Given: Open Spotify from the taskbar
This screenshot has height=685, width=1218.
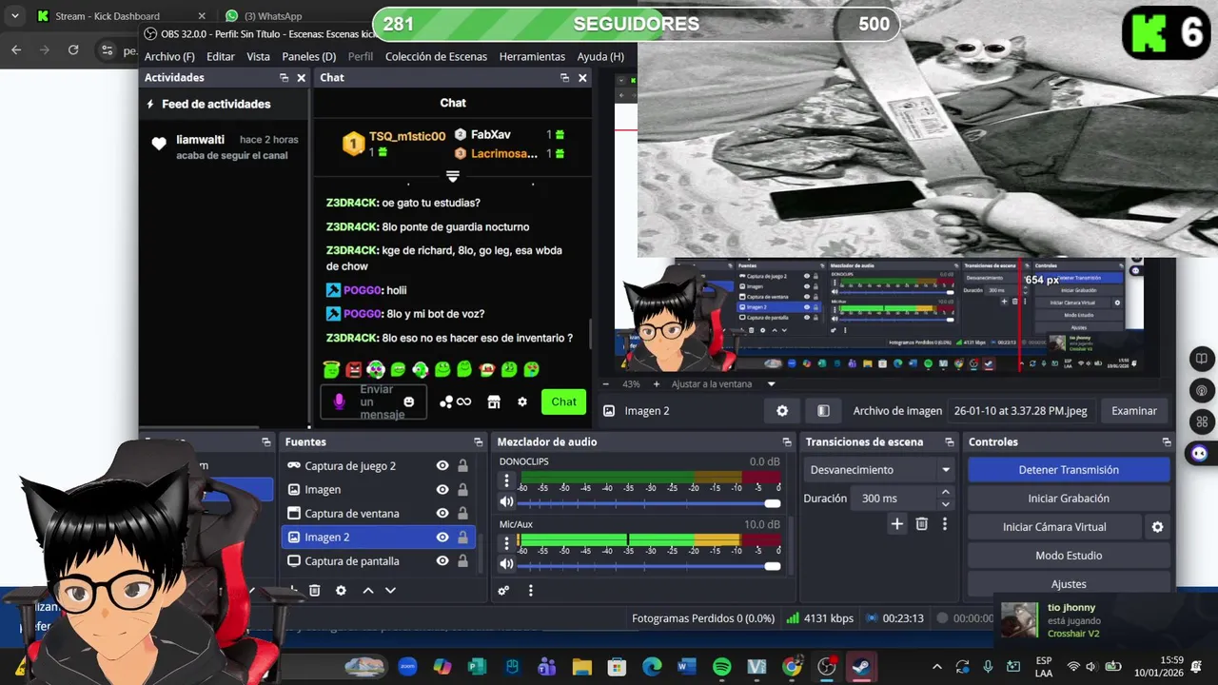Looking at the screenshot, I should click(721, 667).
